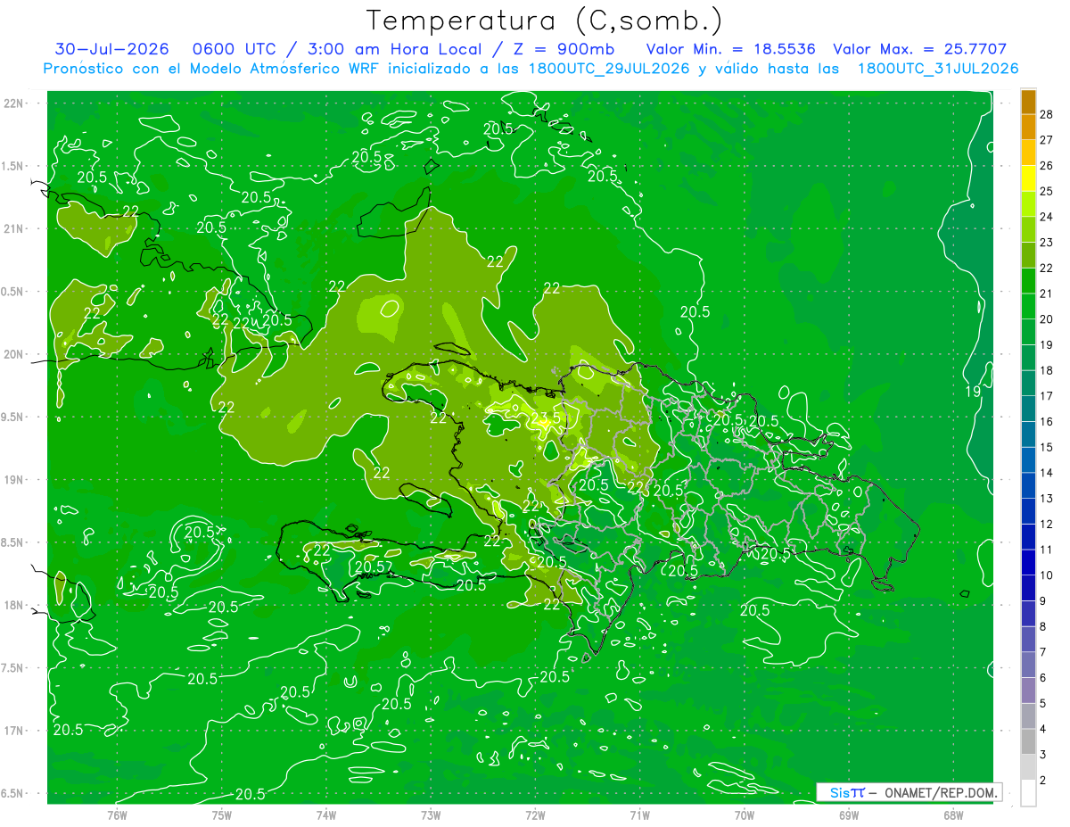1070x827 pixels.
Task: Click the longitude axis label "76W"
Action: point(117,815)
